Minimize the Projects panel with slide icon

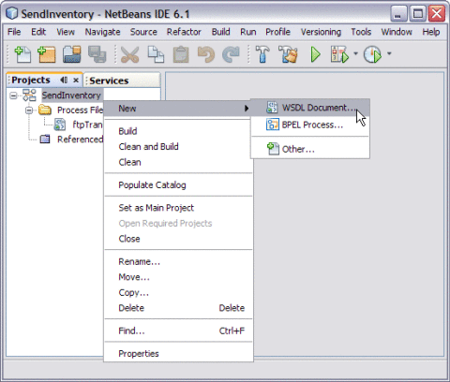tap(64, 81)
